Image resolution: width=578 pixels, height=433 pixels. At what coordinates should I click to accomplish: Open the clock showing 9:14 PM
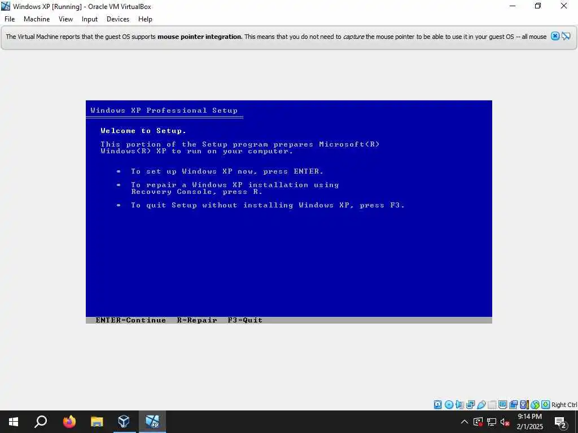click(x=529, y=422)
